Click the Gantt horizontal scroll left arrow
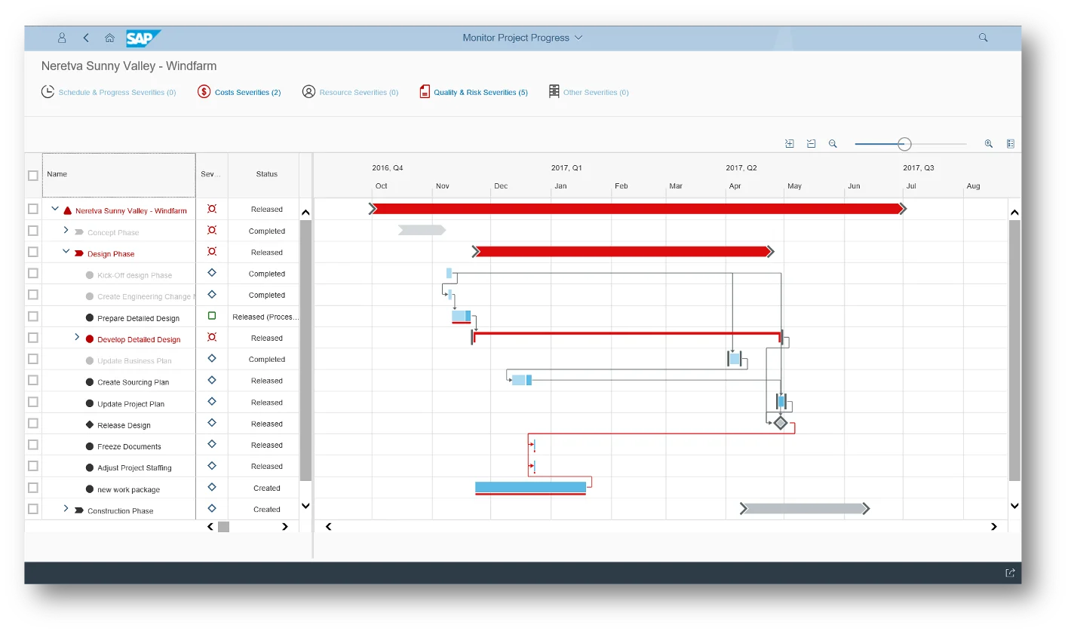Screen dimensions: 1071x634 point(329,527)
